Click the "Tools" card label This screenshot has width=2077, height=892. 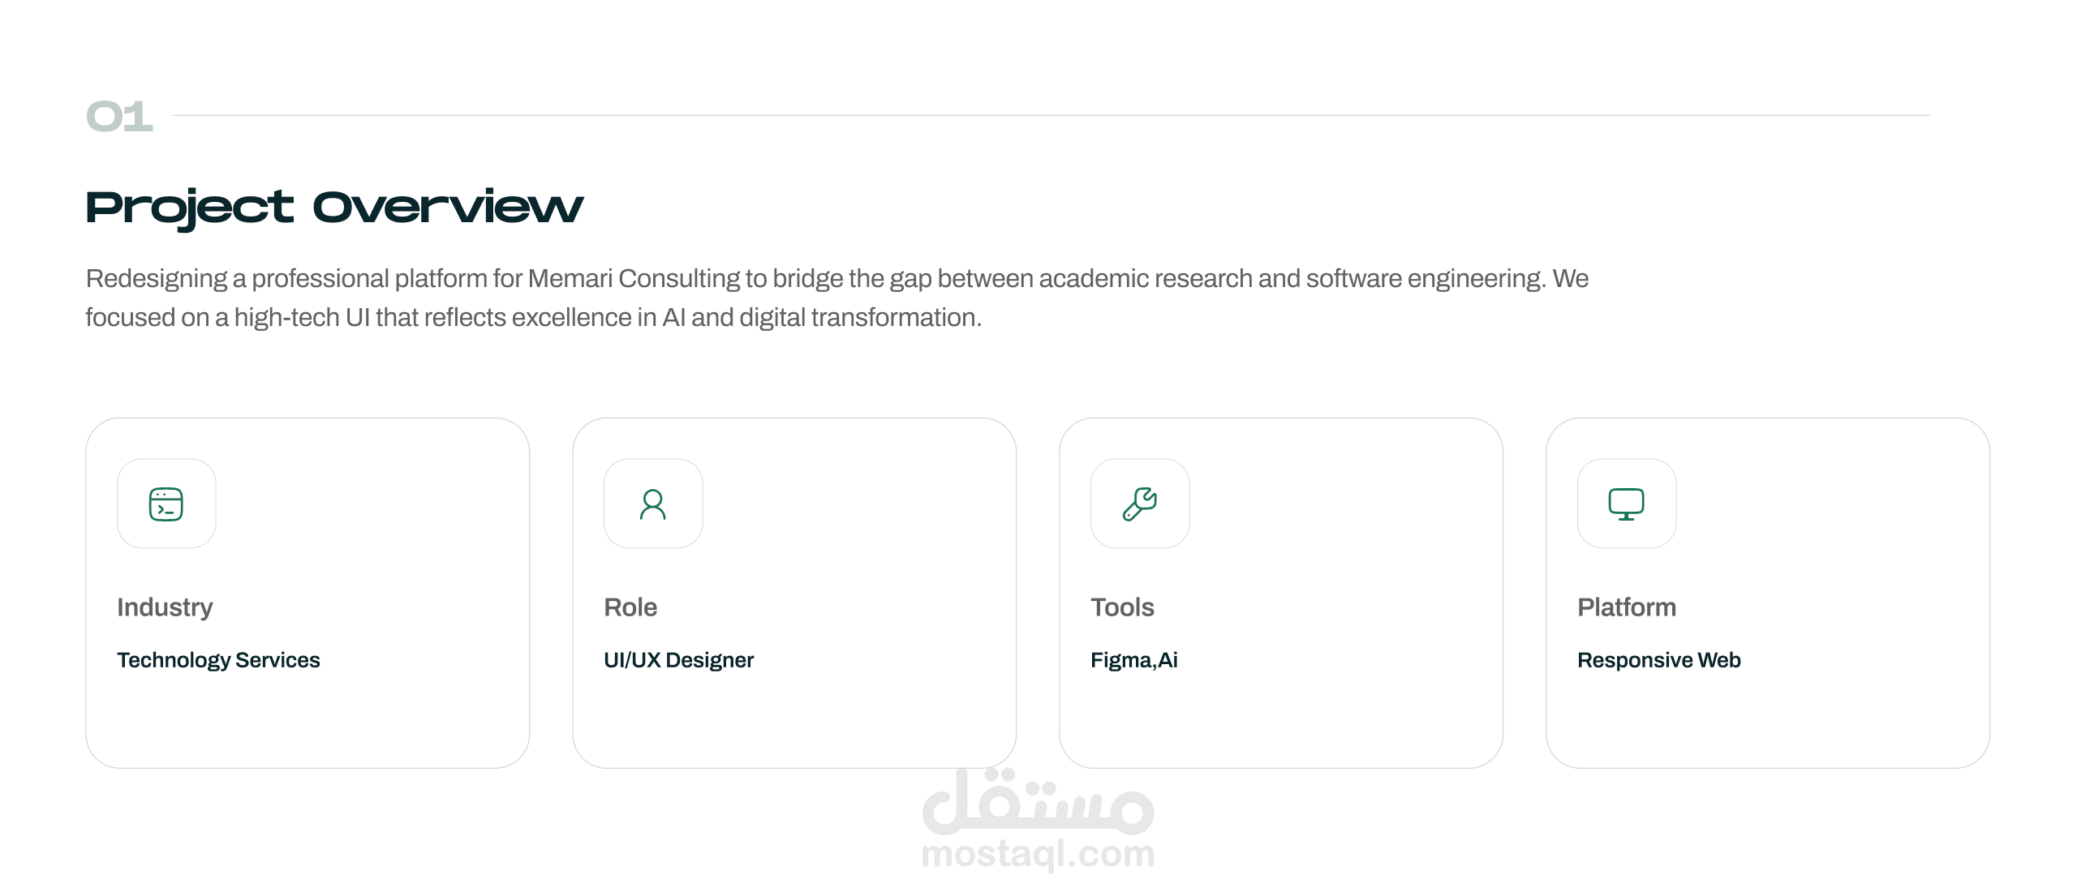click(x=1122, y=607)
